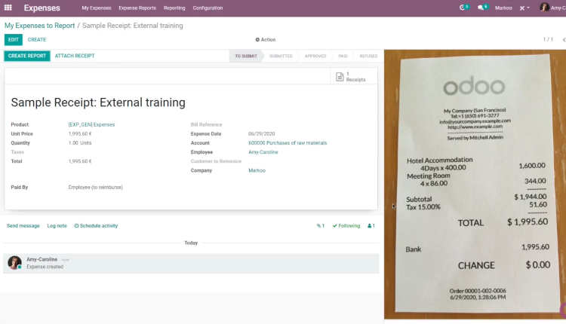Go back to My Expenses to Report

coord(40,26)
